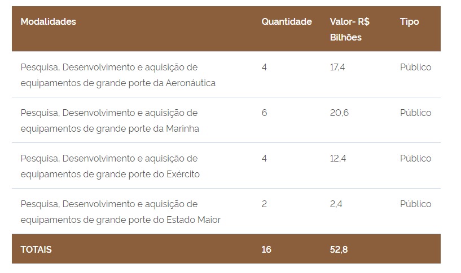The image size is (461, 273).
Task: Click Público in the Exército row
Action: click(415, 159)
